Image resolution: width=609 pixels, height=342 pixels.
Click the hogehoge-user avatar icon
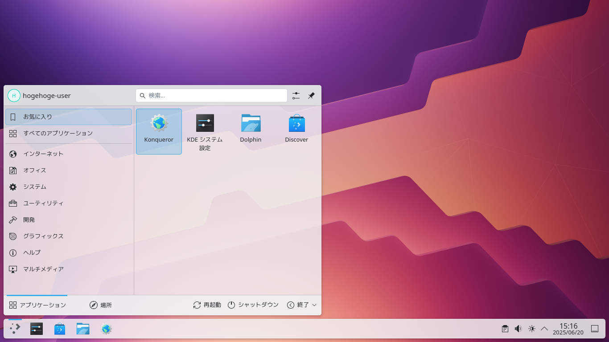[14, 96]
